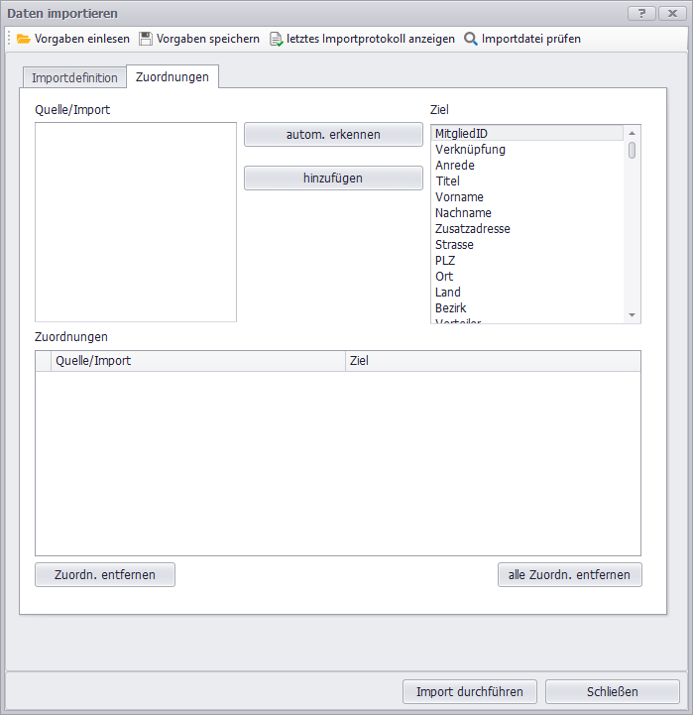Image resolution: width=693 pixels, height=715 pixels.
Task: Click the Ziel list scroll up arrow
Action: (632, 132)
